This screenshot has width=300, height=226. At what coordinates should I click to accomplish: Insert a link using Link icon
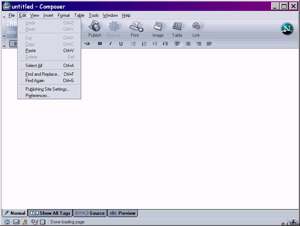[196, 29]
